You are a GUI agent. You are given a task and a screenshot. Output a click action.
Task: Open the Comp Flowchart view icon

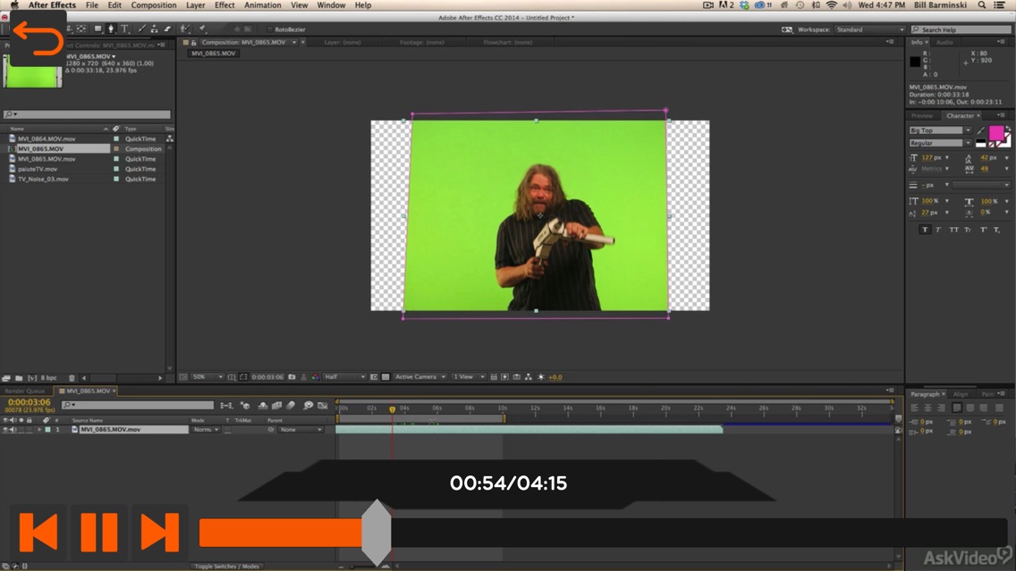528,377
